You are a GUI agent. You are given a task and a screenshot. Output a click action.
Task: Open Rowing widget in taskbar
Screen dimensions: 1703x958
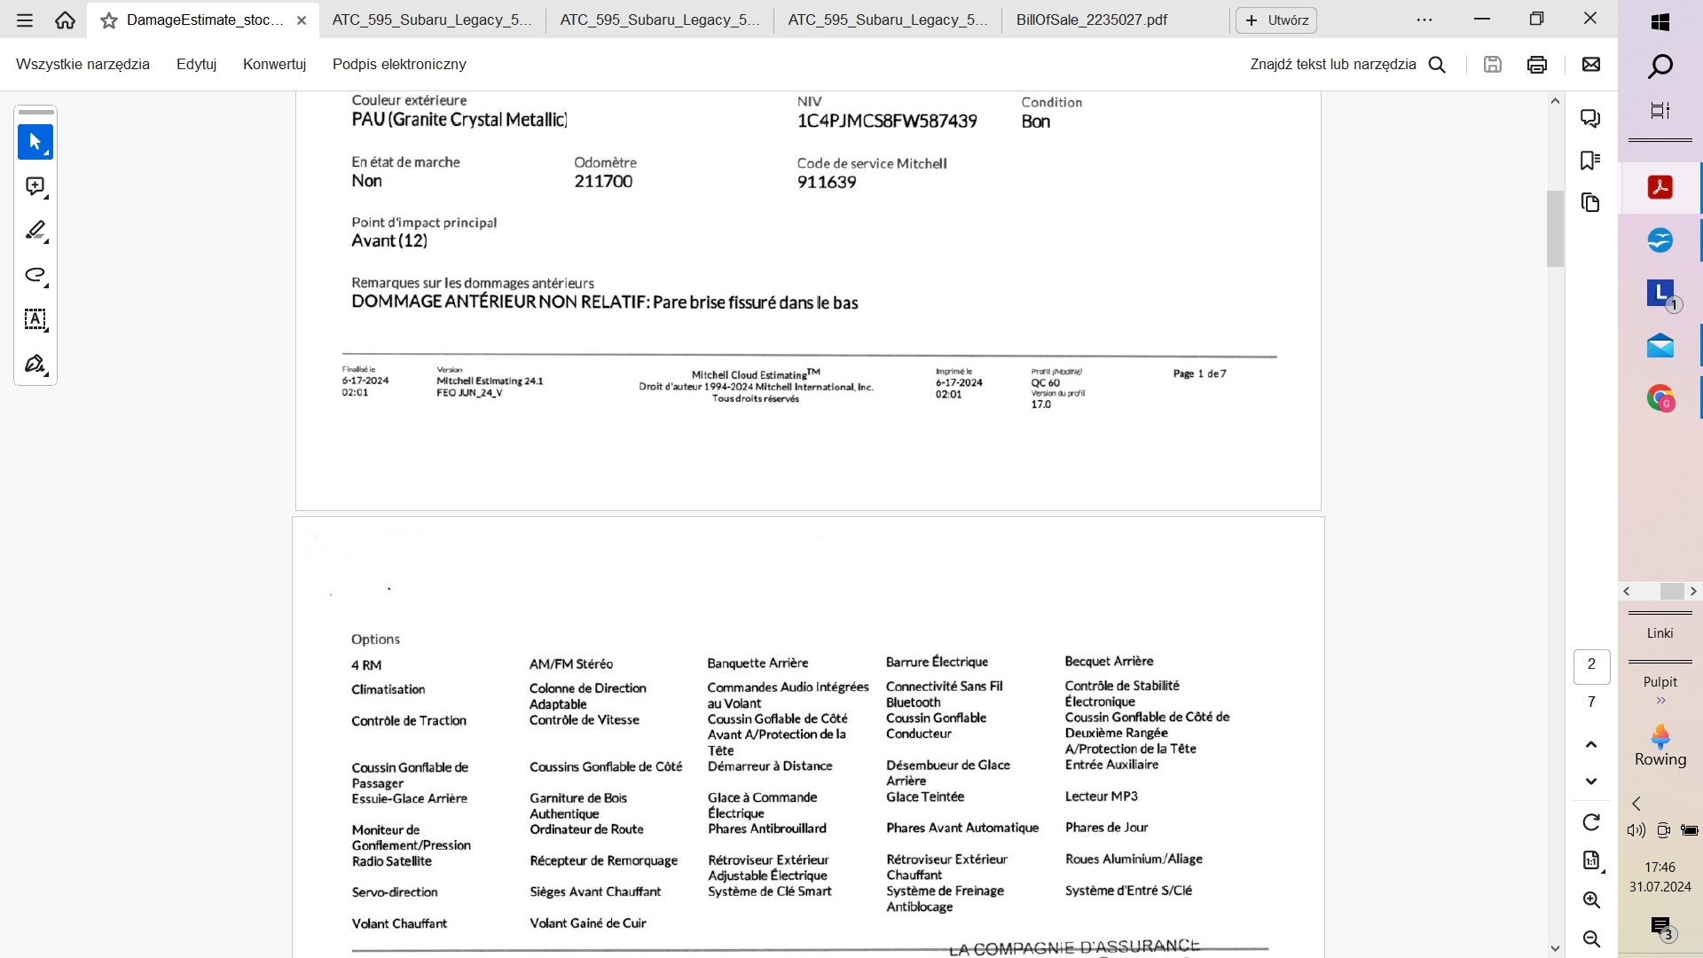[1660, 746]
